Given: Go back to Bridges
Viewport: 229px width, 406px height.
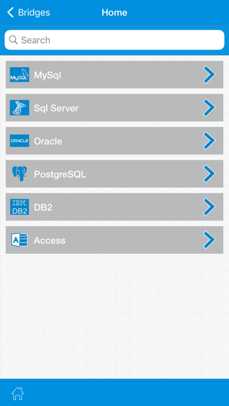Looking at the screenshot, I should click(x=29, y=12).
